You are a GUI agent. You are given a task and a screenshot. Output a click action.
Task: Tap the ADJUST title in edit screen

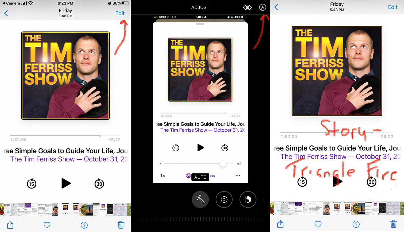click(200, 7)
